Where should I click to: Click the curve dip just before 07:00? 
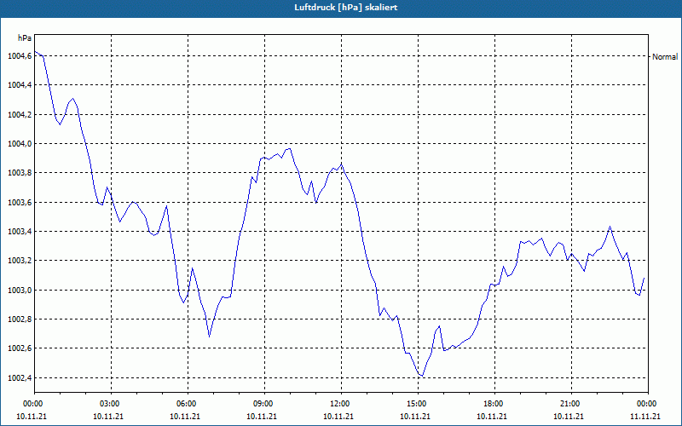coord(209,337)
